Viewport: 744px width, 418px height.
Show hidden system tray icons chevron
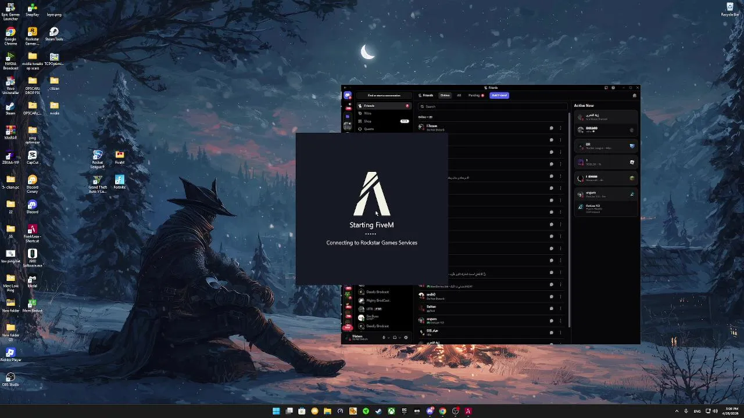tap(677, 411)
